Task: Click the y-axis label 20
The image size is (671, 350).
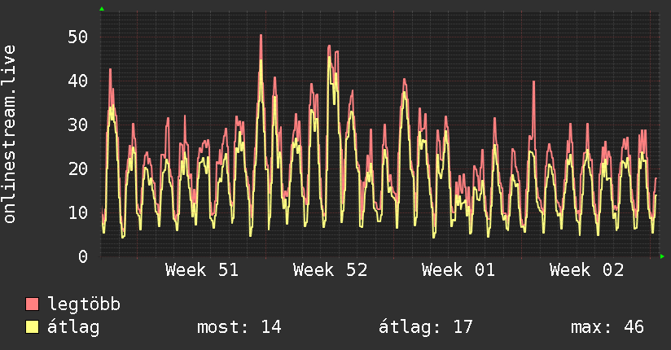Action: pyautogui.click(x=78, y=168)
